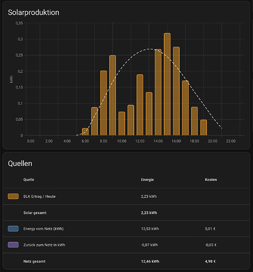Select the tallest bar at 15:00
Screen dimensions: 253x272
[x=167, y=84]
